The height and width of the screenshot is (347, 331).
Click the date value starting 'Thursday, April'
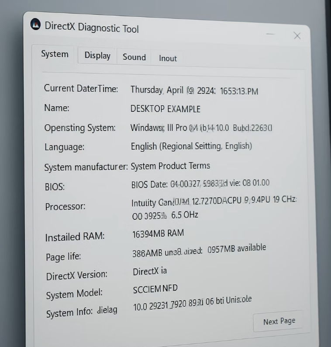[194, 90]
